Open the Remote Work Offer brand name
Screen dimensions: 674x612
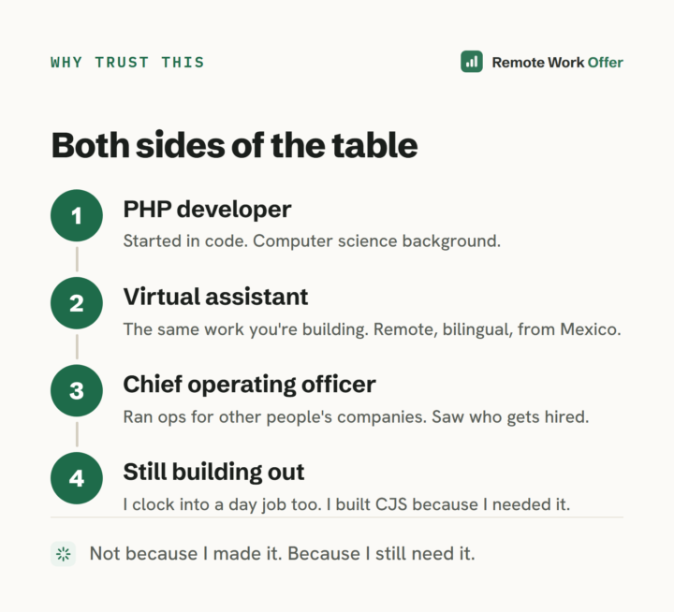pos(558,63)
